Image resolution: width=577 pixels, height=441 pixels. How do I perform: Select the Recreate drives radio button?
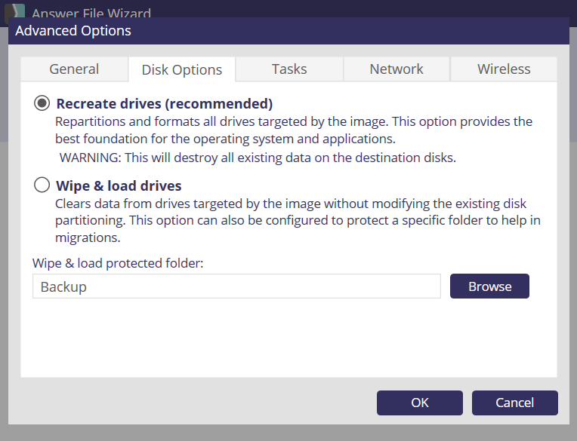tap(42, 103)
